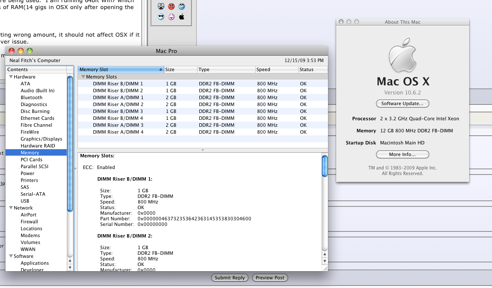
Task: Insert the cool sunglasses smiley
Action: [161, 17]
